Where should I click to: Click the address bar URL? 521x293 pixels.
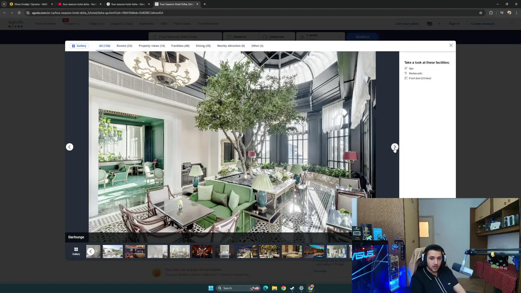[98, 13]
